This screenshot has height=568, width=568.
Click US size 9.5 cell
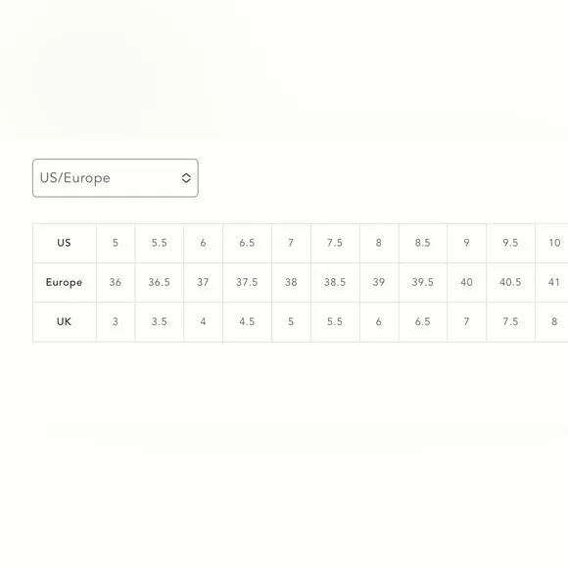pos(511,243)
